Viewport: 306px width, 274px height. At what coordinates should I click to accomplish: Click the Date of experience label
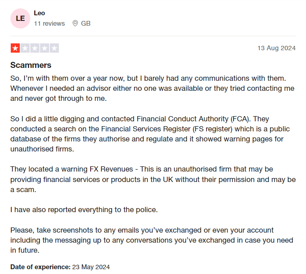point(40,267)
